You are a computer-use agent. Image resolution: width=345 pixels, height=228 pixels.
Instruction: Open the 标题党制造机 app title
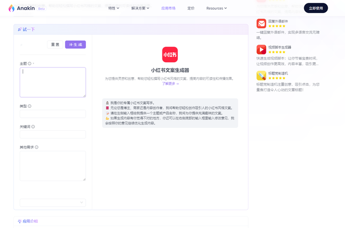coord(278,73)
